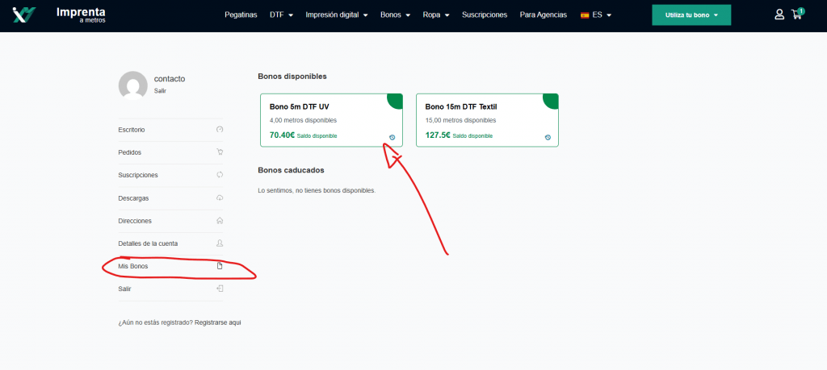Open the shopping cart icon
827x370 pixels.
point(798,15)
